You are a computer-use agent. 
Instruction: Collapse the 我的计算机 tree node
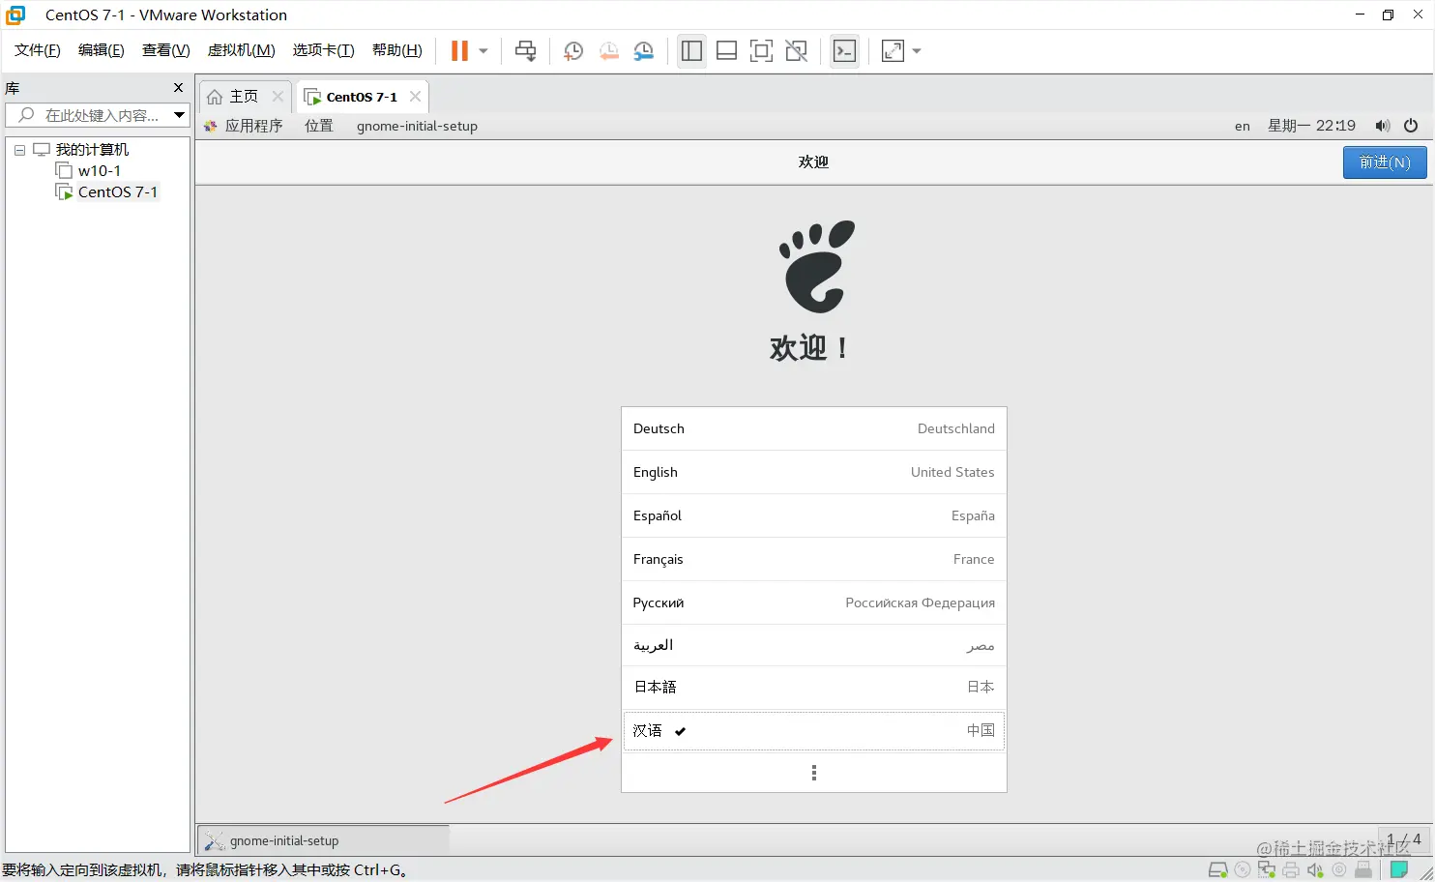[19, 150]
